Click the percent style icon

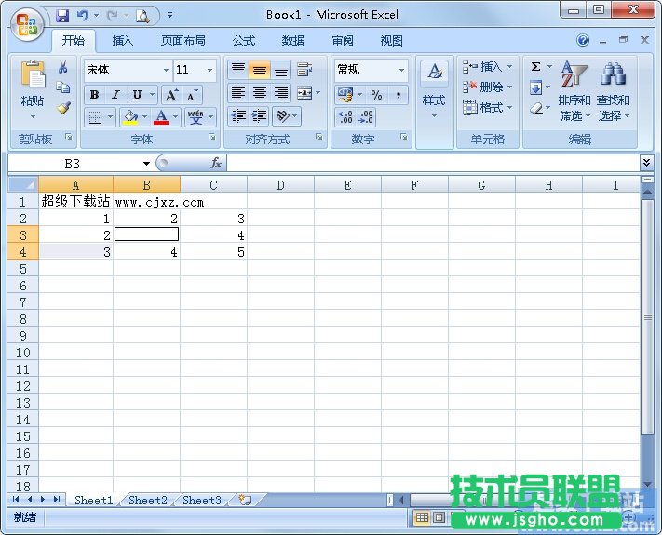(x=376, y=95)
